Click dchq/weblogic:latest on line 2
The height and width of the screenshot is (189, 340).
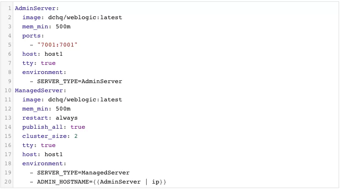point(85,17)
